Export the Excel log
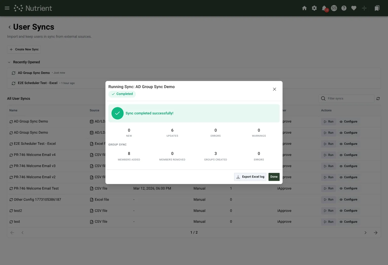Viewport: 388px width, 265px height. 250,177
